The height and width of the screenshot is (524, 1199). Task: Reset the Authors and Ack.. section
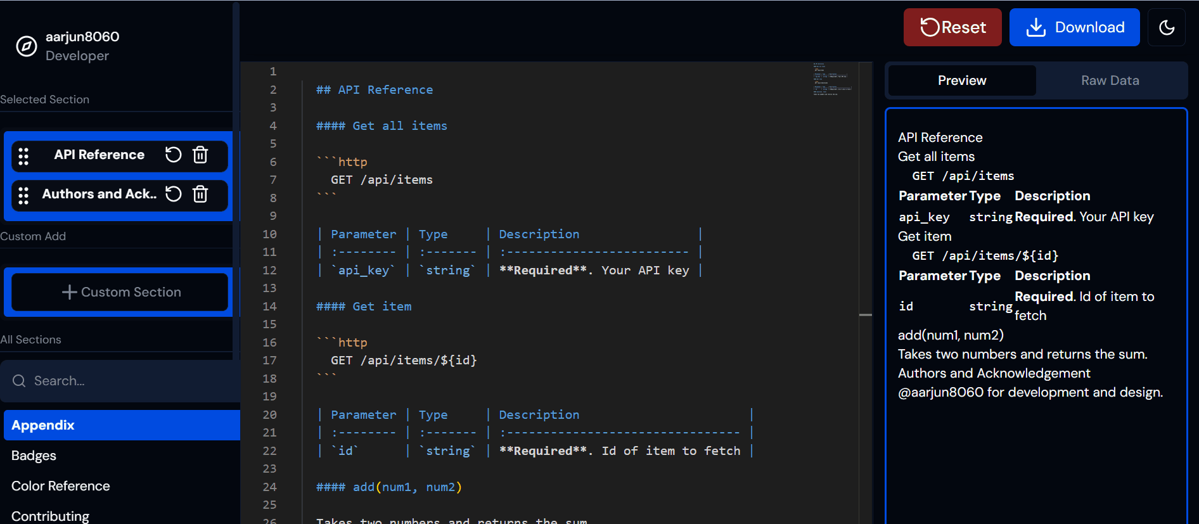173,194
